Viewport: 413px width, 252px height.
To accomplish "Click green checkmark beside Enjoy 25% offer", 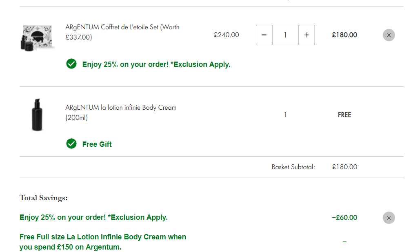I will pyautogui.click(x=71, y=64).
